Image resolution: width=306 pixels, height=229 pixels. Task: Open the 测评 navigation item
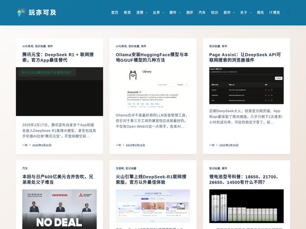click(x=190, y=13)
